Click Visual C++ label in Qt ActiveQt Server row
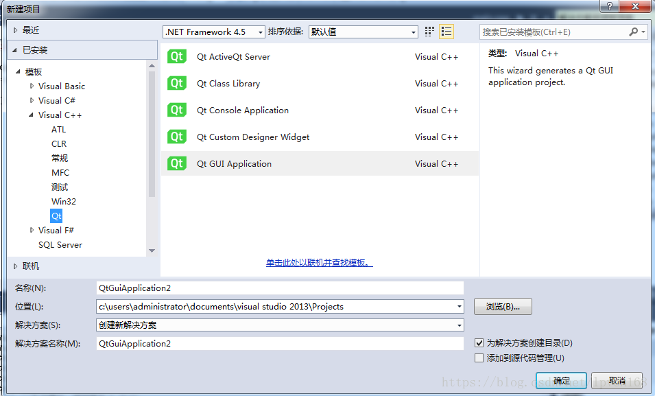 point(436,57)
